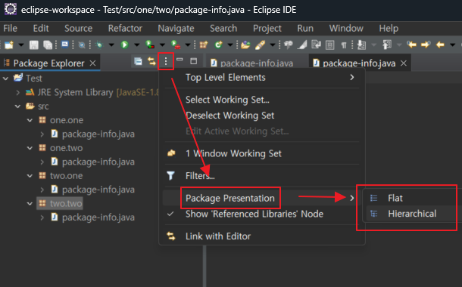Viewport: 462px width, 287px height.
Task: Expand the JRE System Library node
Action: [x=17, y=93]
